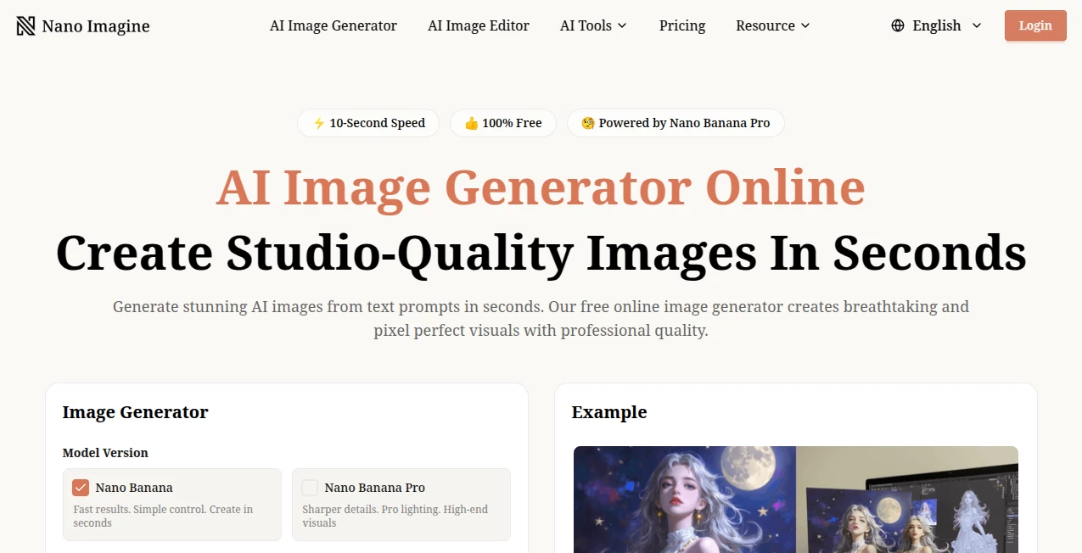Viewport: 1082px width, 553px height.
Task: Click the checkmark icon inside Nano Banana option
Action: point(80,487)
